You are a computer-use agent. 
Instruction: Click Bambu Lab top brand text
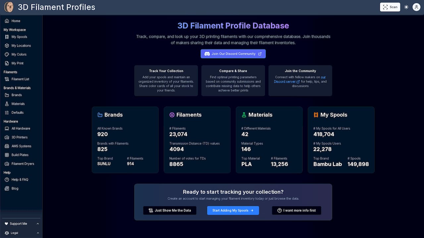coord(328,164)
